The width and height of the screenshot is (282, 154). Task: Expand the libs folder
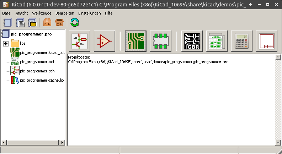coord(6,44)
